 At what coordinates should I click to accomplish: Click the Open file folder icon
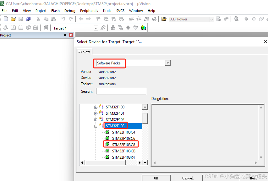[13, 19]
